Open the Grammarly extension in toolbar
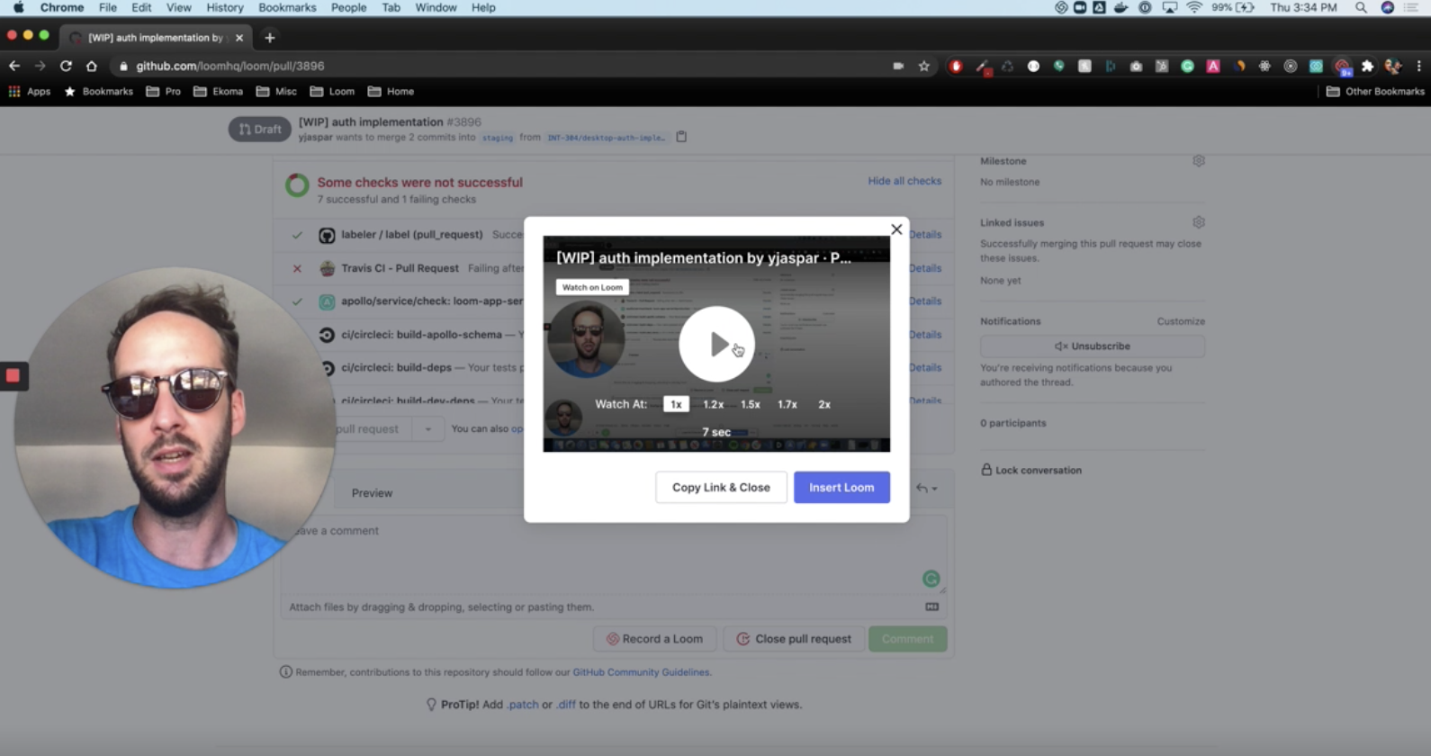 1187,66
